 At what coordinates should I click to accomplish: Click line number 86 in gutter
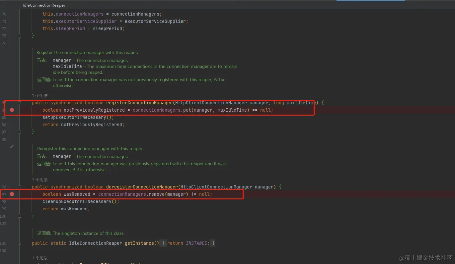point(4,125)
